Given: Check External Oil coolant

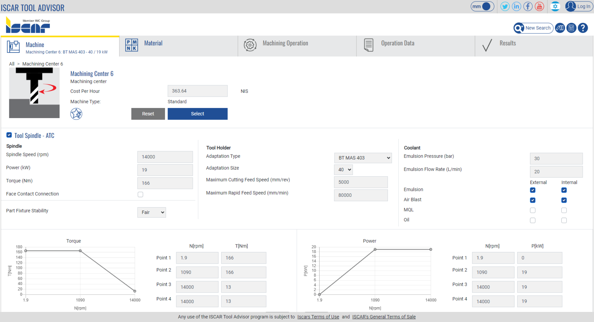Looking at the screenshot, I should [533, 220].
